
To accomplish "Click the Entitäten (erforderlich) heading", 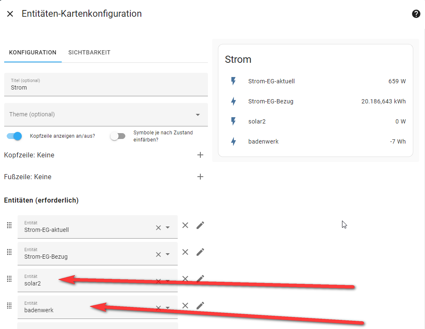I will (41, 200).
